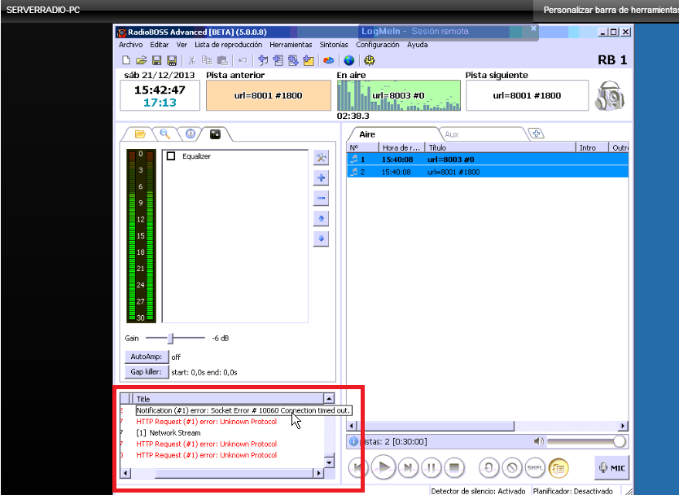Viewport: 679px width, 495px height.
Task: Click the Pause button
Action: [431, 467]
